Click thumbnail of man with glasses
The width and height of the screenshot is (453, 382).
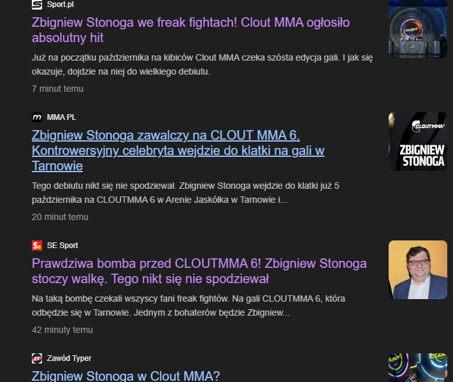coord(418,270)
